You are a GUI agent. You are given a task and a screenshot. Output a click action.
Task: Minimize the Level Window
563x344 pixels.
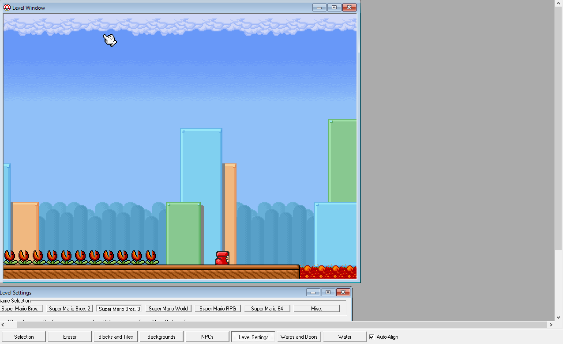[x=319, y=8]
